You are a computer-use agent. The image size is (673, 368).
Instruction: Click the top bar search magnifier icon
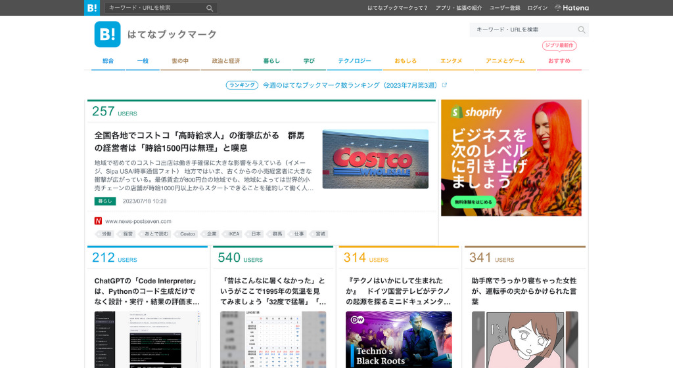click(210, 8)
